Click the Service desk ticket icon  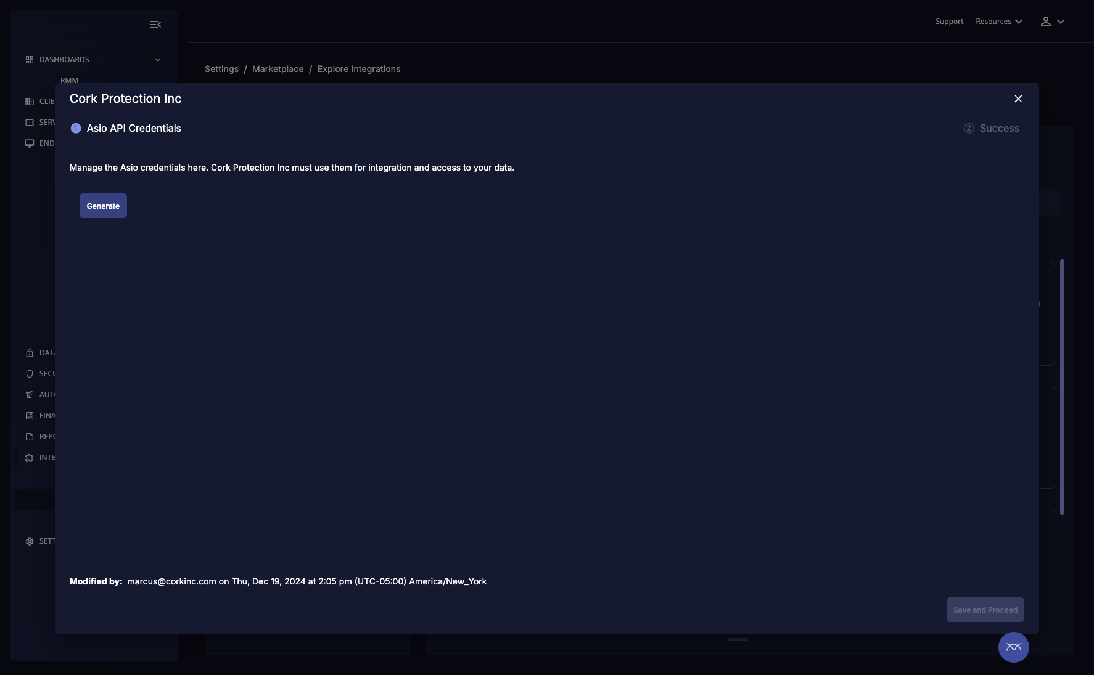pyautogui.click(x=30, y=123)
